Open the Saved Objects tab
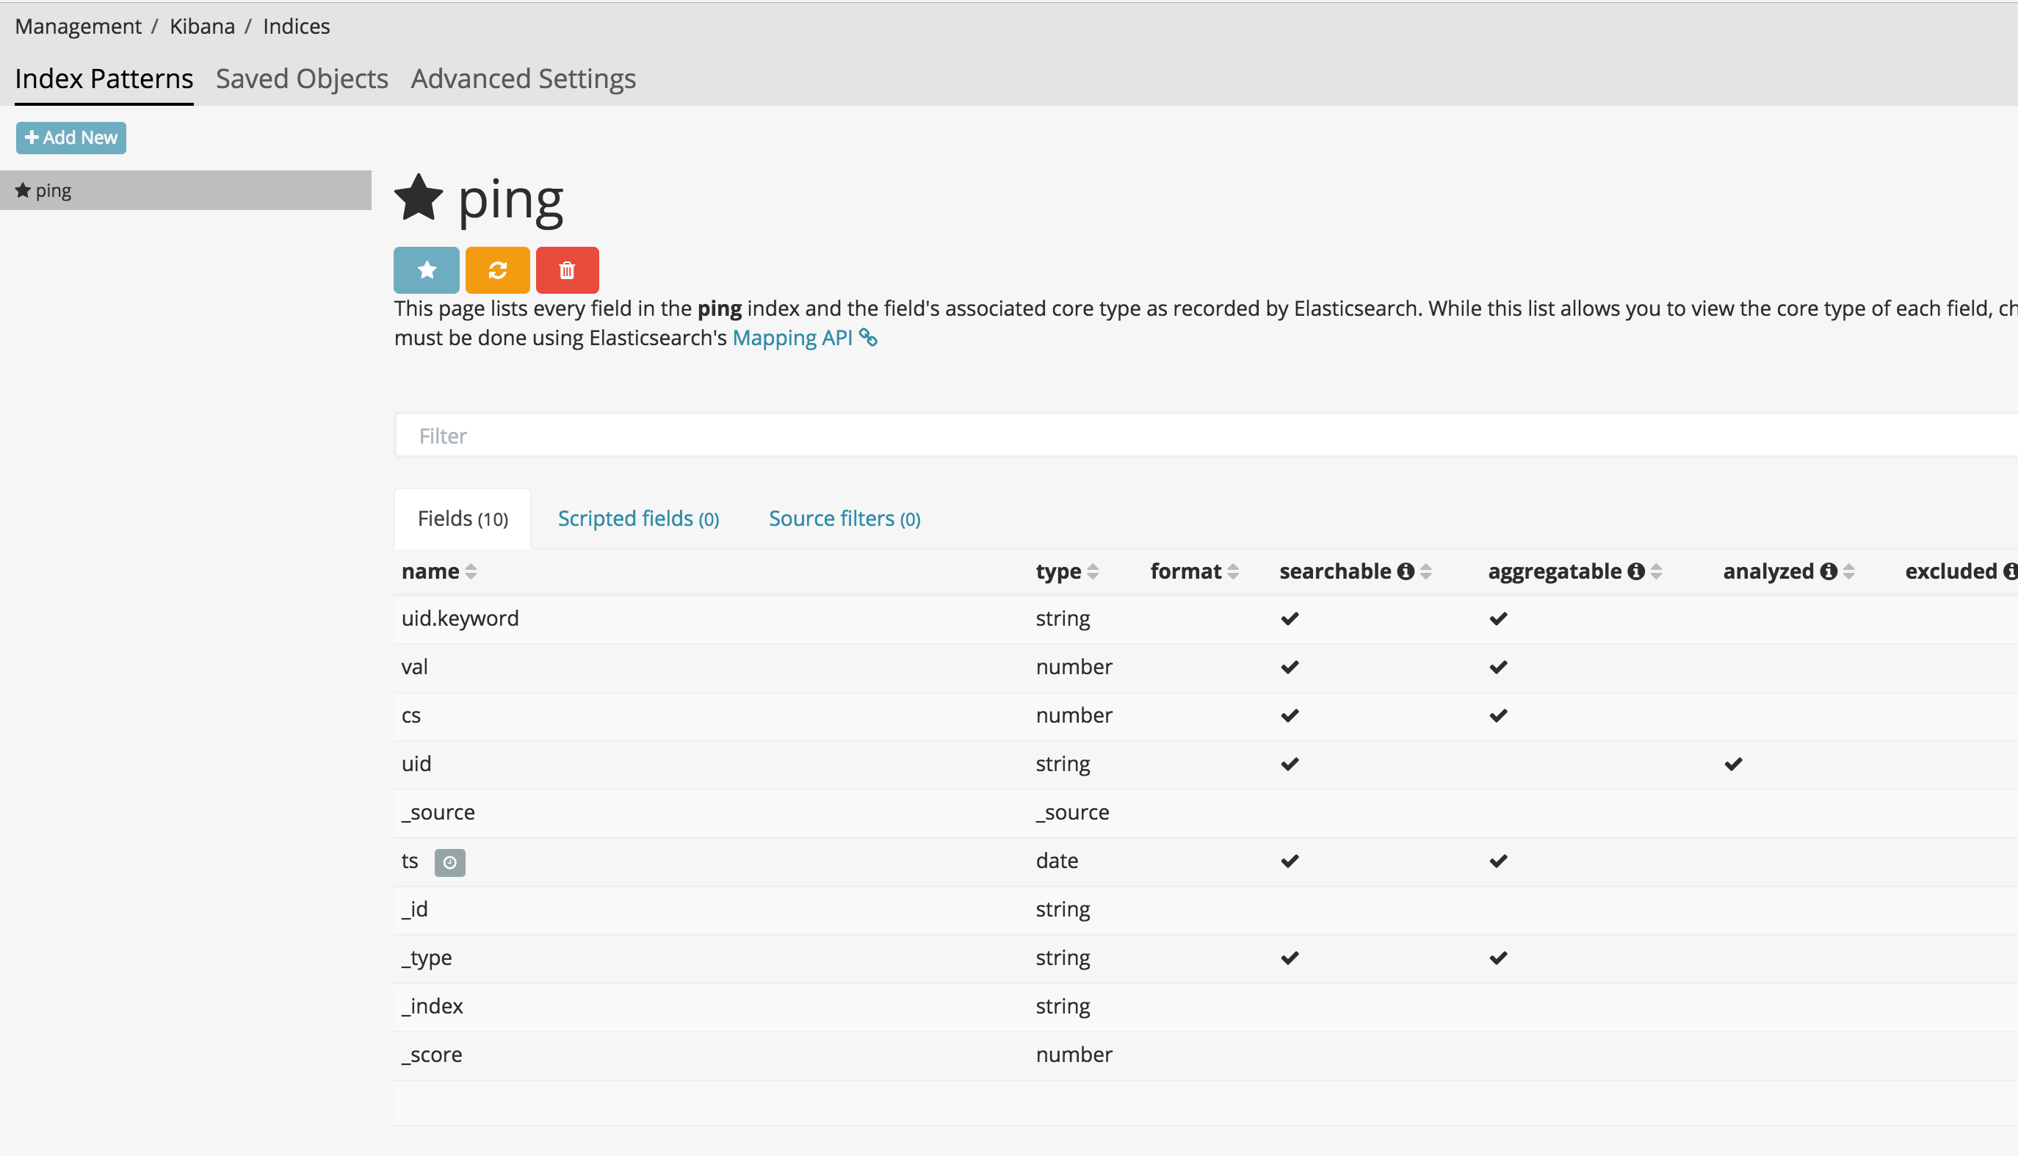The image size is (2018, 1156). pyautogui.click(x=302, y=79)
